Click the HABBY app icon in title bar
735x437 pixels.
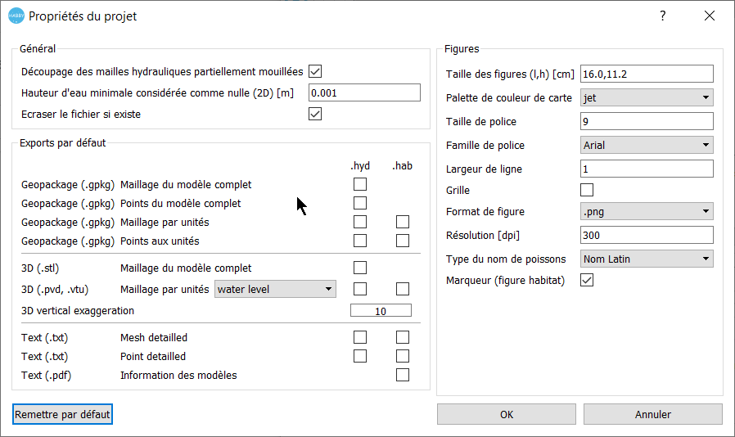pos(16,16)
